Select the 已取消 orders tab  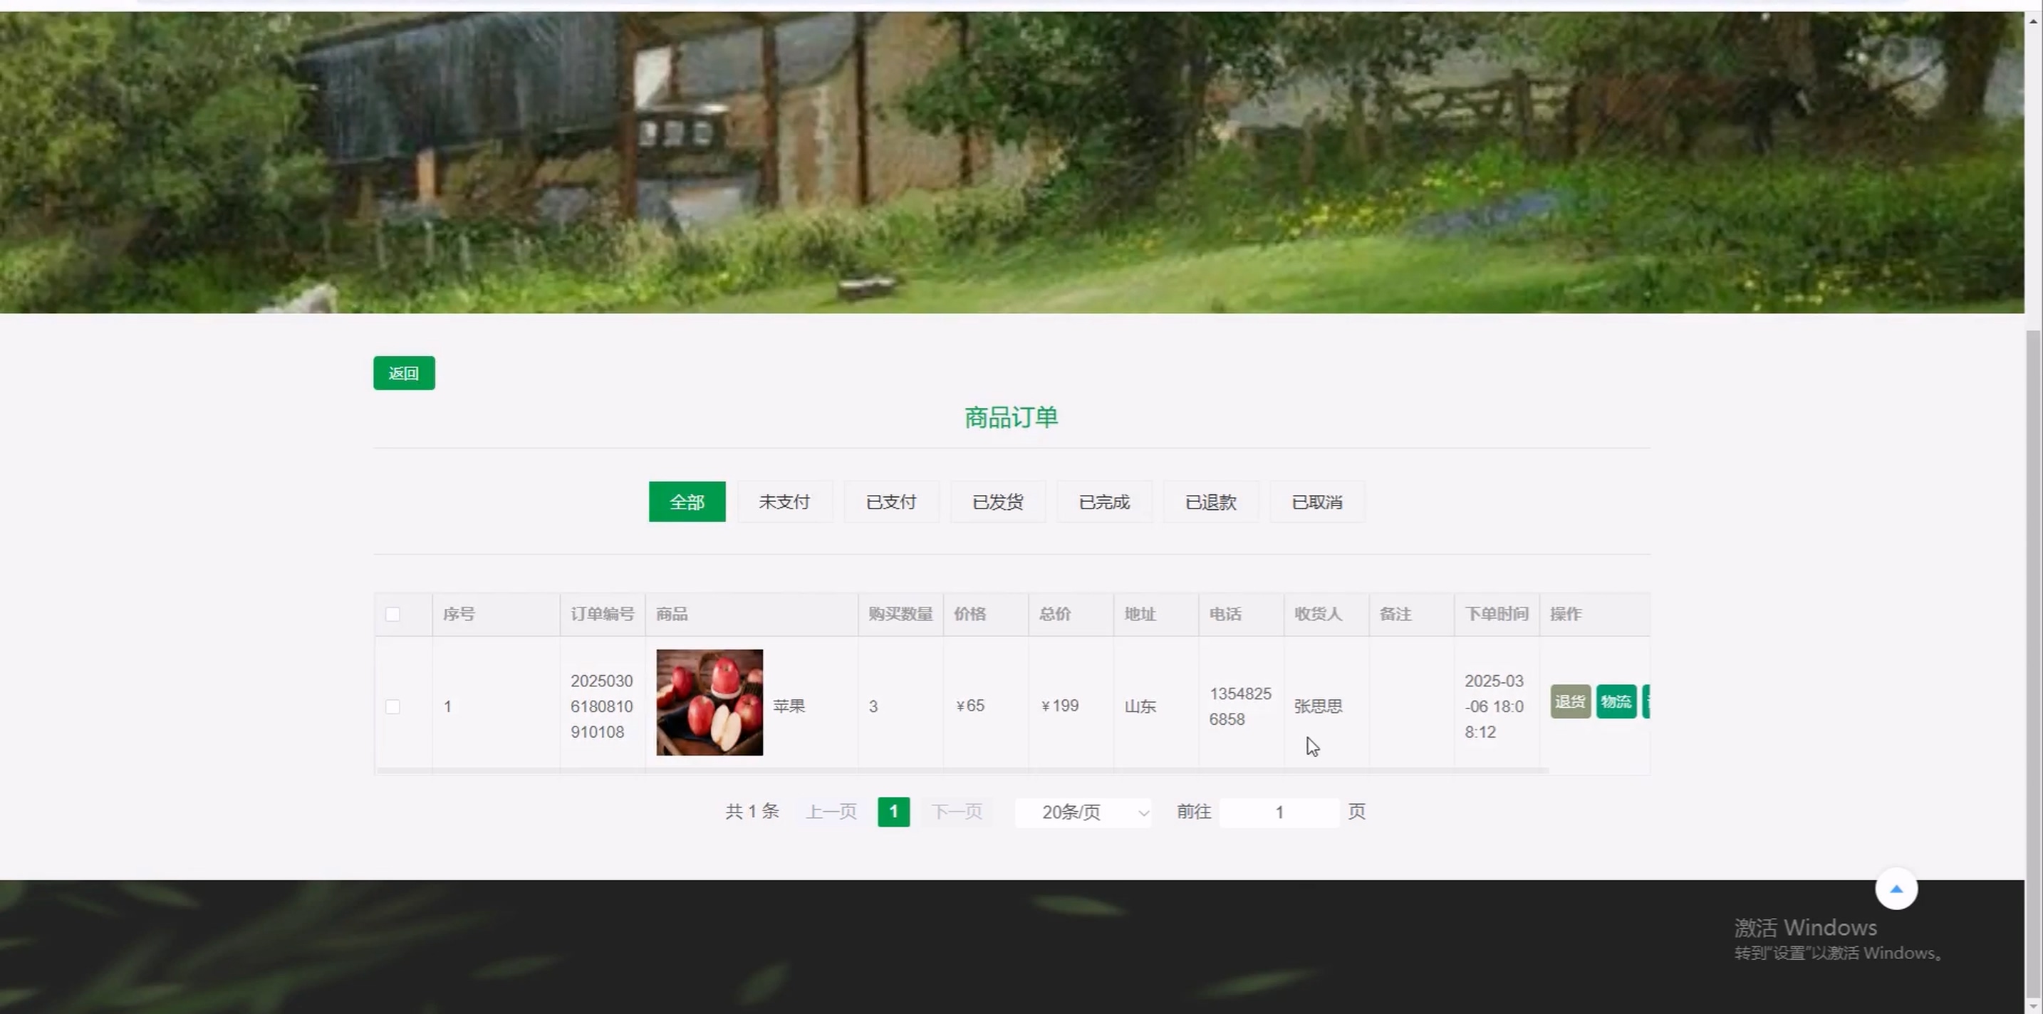click(x=1316, y=502)
